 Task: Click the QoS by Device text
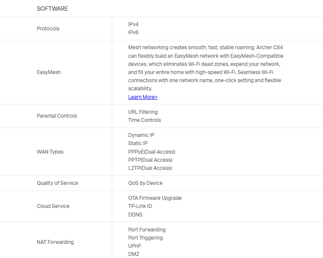coord(145,183)
